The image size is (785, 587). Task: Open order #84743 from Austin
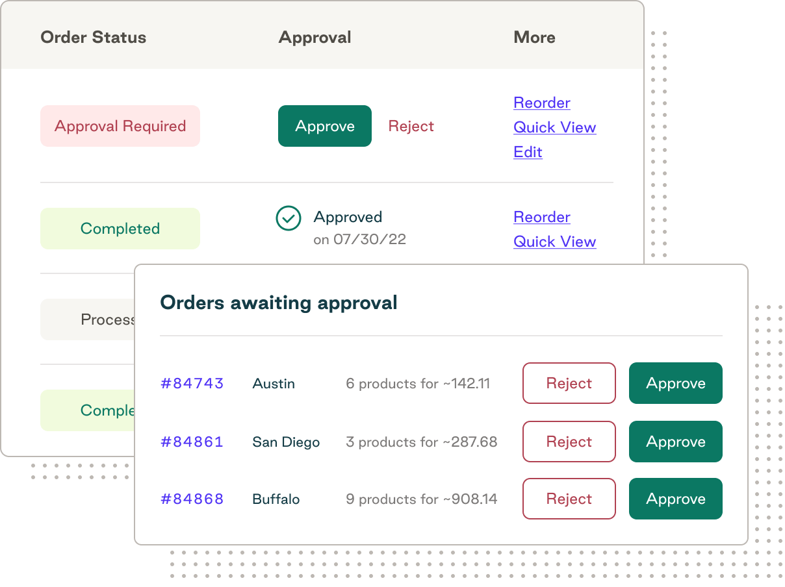coord(192,383)
